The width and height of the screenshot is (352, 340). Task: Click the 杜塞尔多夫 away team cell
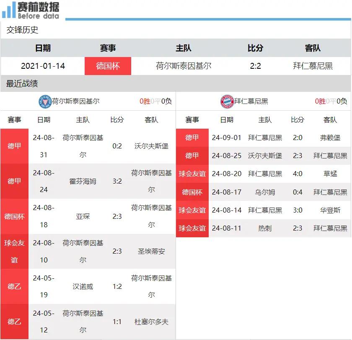point(151,322)
